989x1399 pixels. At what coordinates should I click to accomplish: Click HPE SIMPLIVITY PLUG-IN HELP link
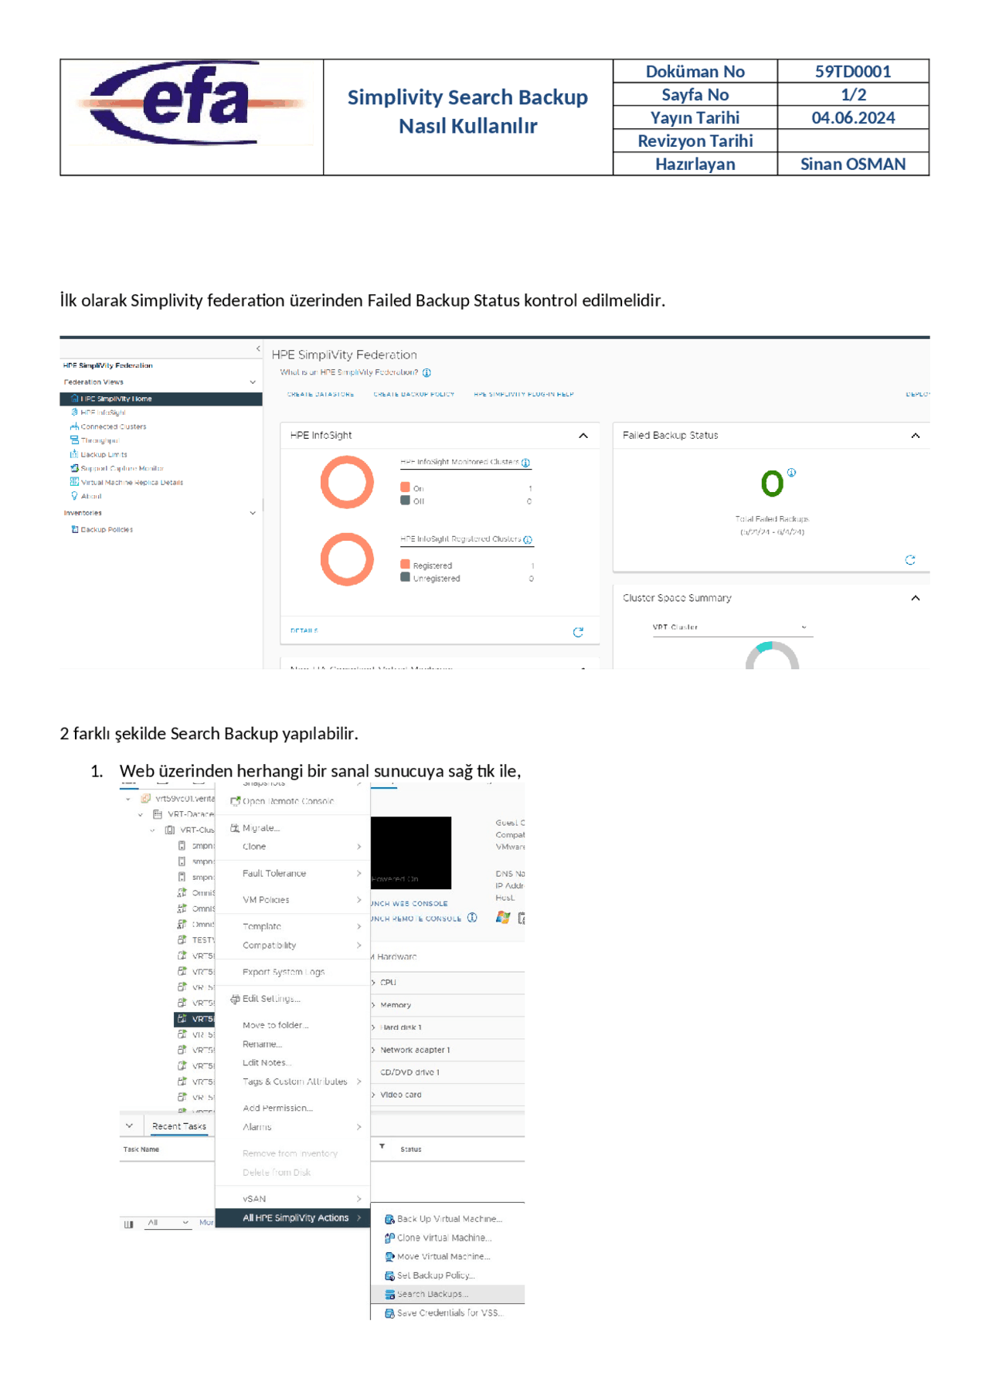click(x=524, y=394)
